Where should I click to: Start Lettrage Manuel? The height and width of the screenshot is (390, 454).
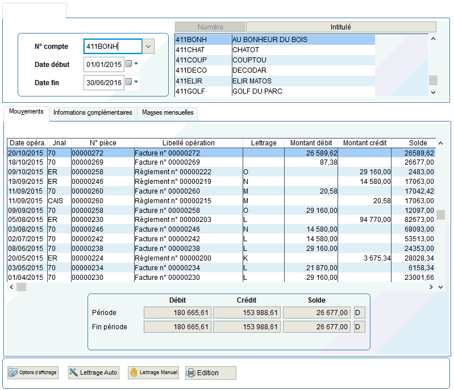(x=153, y=372)
